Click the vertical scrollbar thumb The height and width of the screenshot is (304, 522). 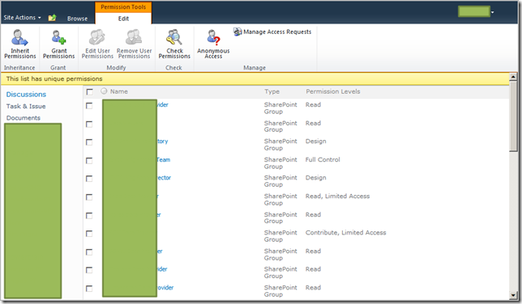point(513,116)
